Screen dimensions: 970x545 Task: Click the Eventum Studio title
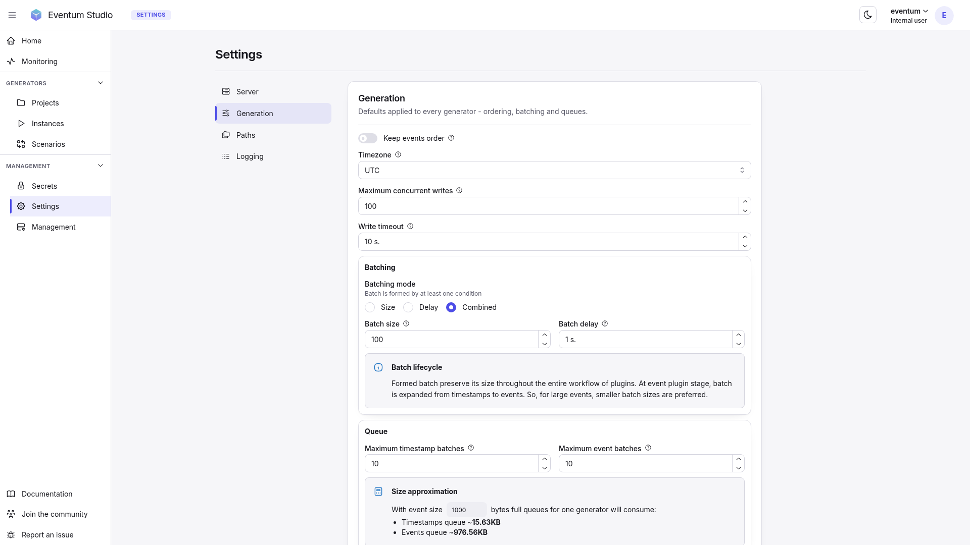coord(80,15)
